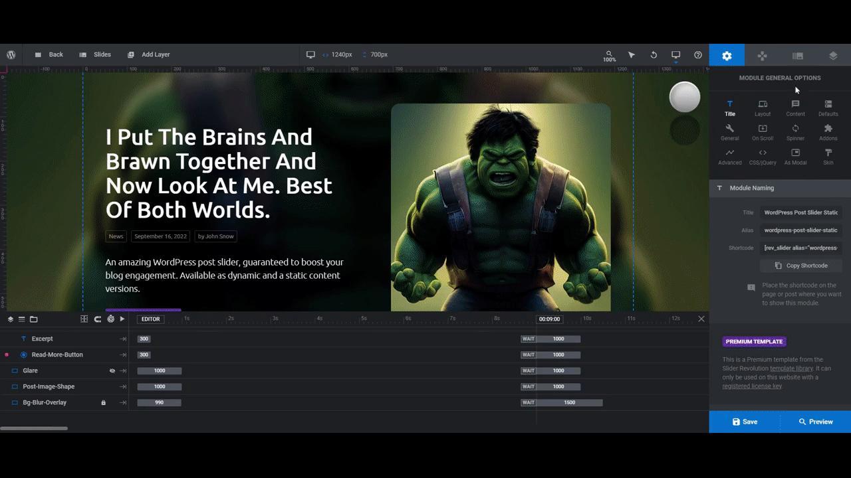Image resolution: width=851 pixels, height=478 pixels.
Task: Follow the registered license key link
Action: (752, 386)
